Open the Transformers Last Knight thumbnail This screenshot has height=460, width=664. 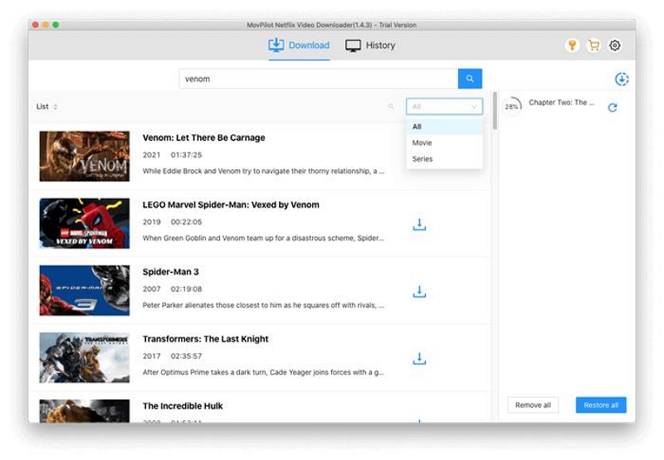click(x=85, y=358)
